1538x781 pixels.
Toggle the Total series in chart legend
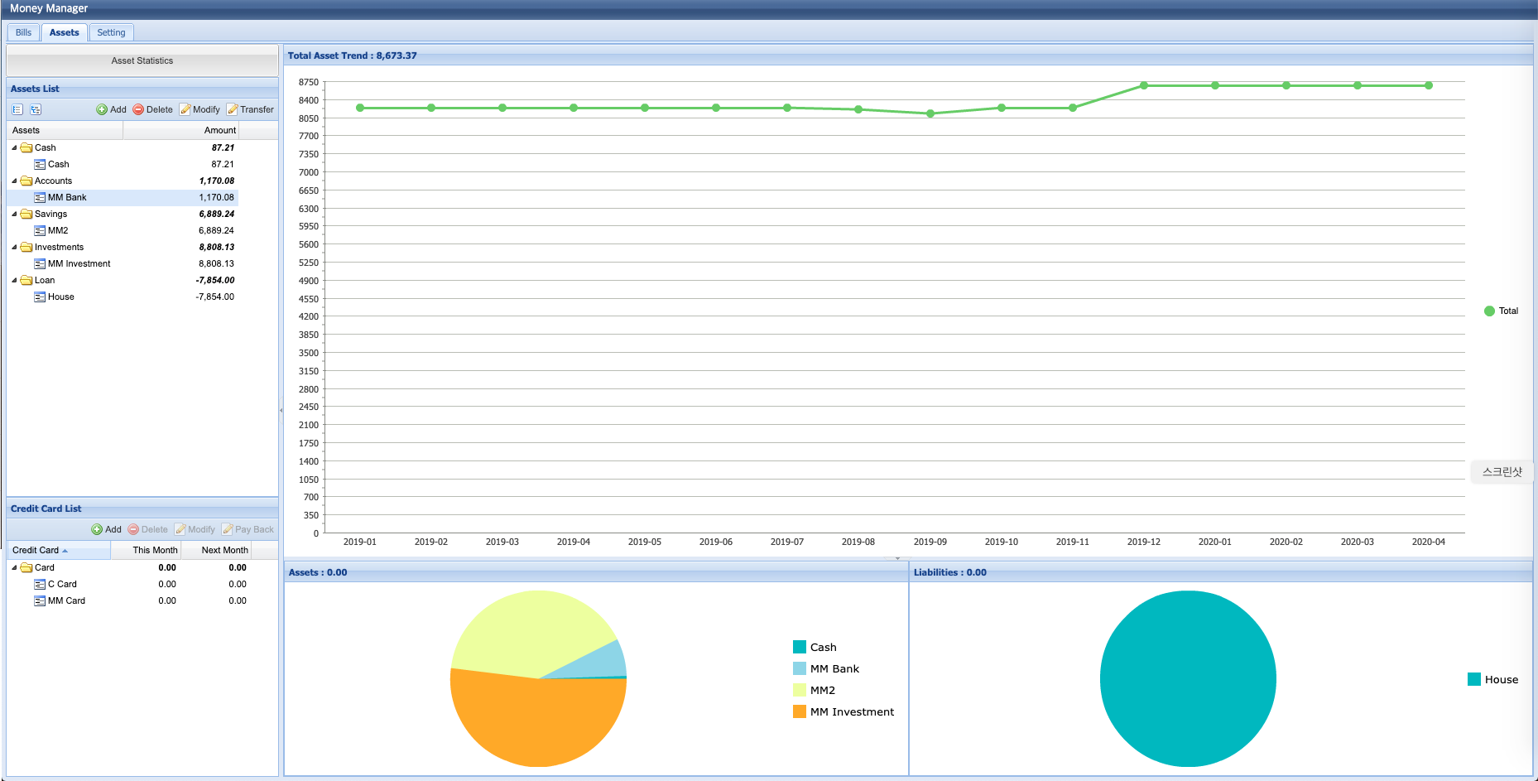[1501, 311]
